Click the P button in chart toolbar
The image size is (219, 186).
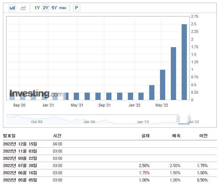(76, 8)
